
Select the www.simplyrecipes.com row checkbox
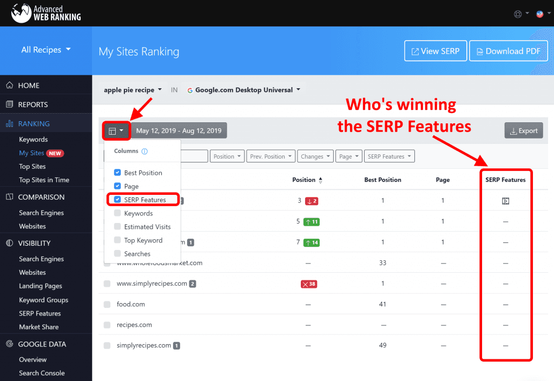(107, 284)
